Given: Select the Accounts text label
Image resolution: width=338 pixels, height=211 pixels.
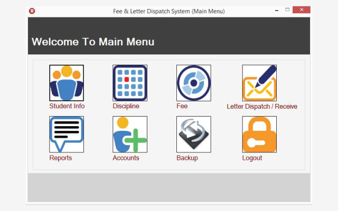Looking at the screenshot, I should pos(126,158).
